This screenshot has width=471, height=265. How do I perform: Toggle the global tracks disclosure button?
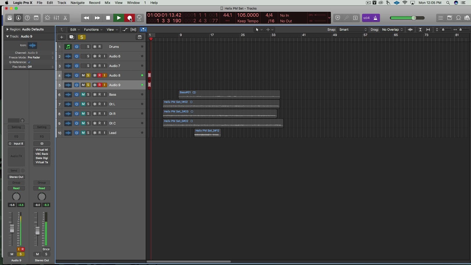click(x=139, y=37)
